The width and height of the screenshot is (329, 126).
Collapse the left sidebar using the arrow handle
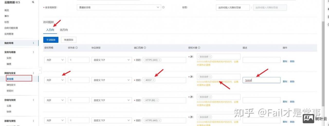[40, 70]
